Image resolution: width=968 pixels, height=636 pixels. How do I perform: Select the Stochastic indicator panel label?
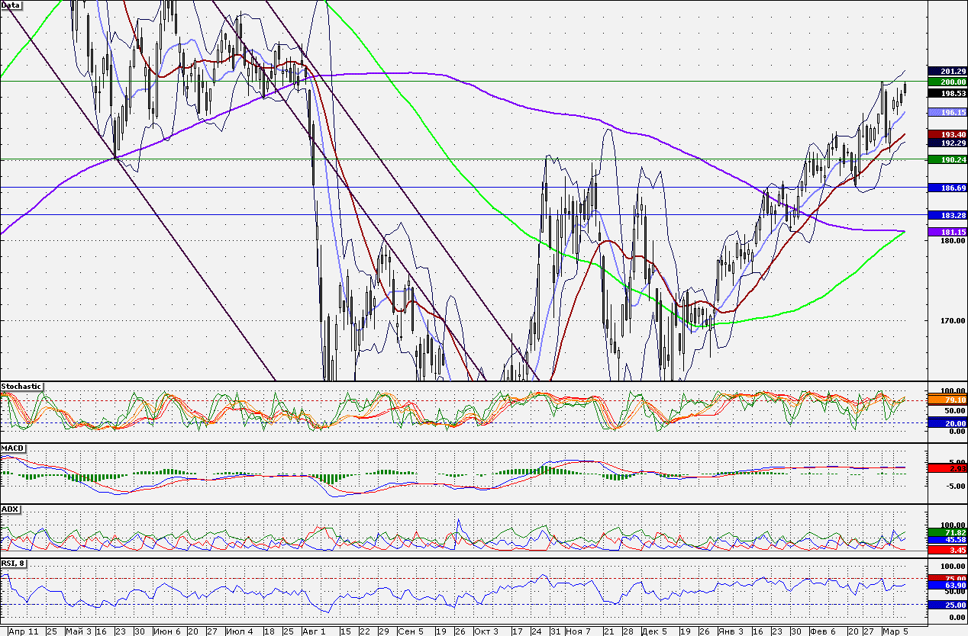[x=21, y=387]
